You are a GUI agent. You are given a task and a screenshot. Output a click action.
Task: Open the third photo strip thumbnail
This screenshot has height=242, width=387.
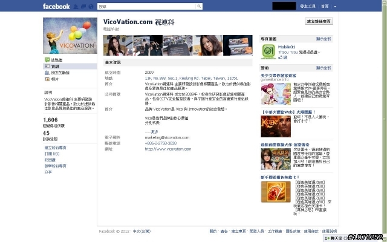[x=178, y=45]
